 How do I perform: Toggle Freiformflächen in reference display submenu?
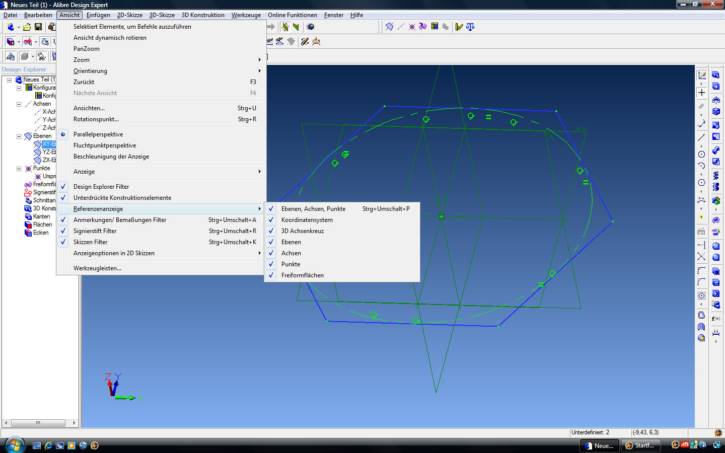[342, 275]
